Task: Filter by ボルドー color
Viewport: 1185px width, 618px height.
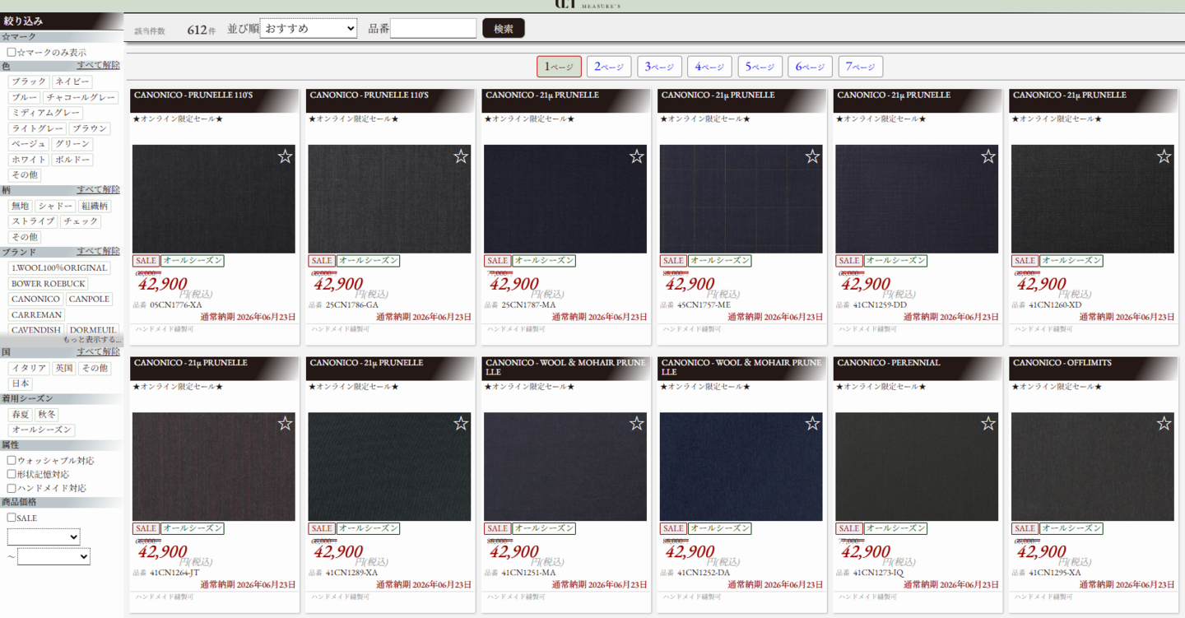Action: pyautogui.click(x=72, y=160)
